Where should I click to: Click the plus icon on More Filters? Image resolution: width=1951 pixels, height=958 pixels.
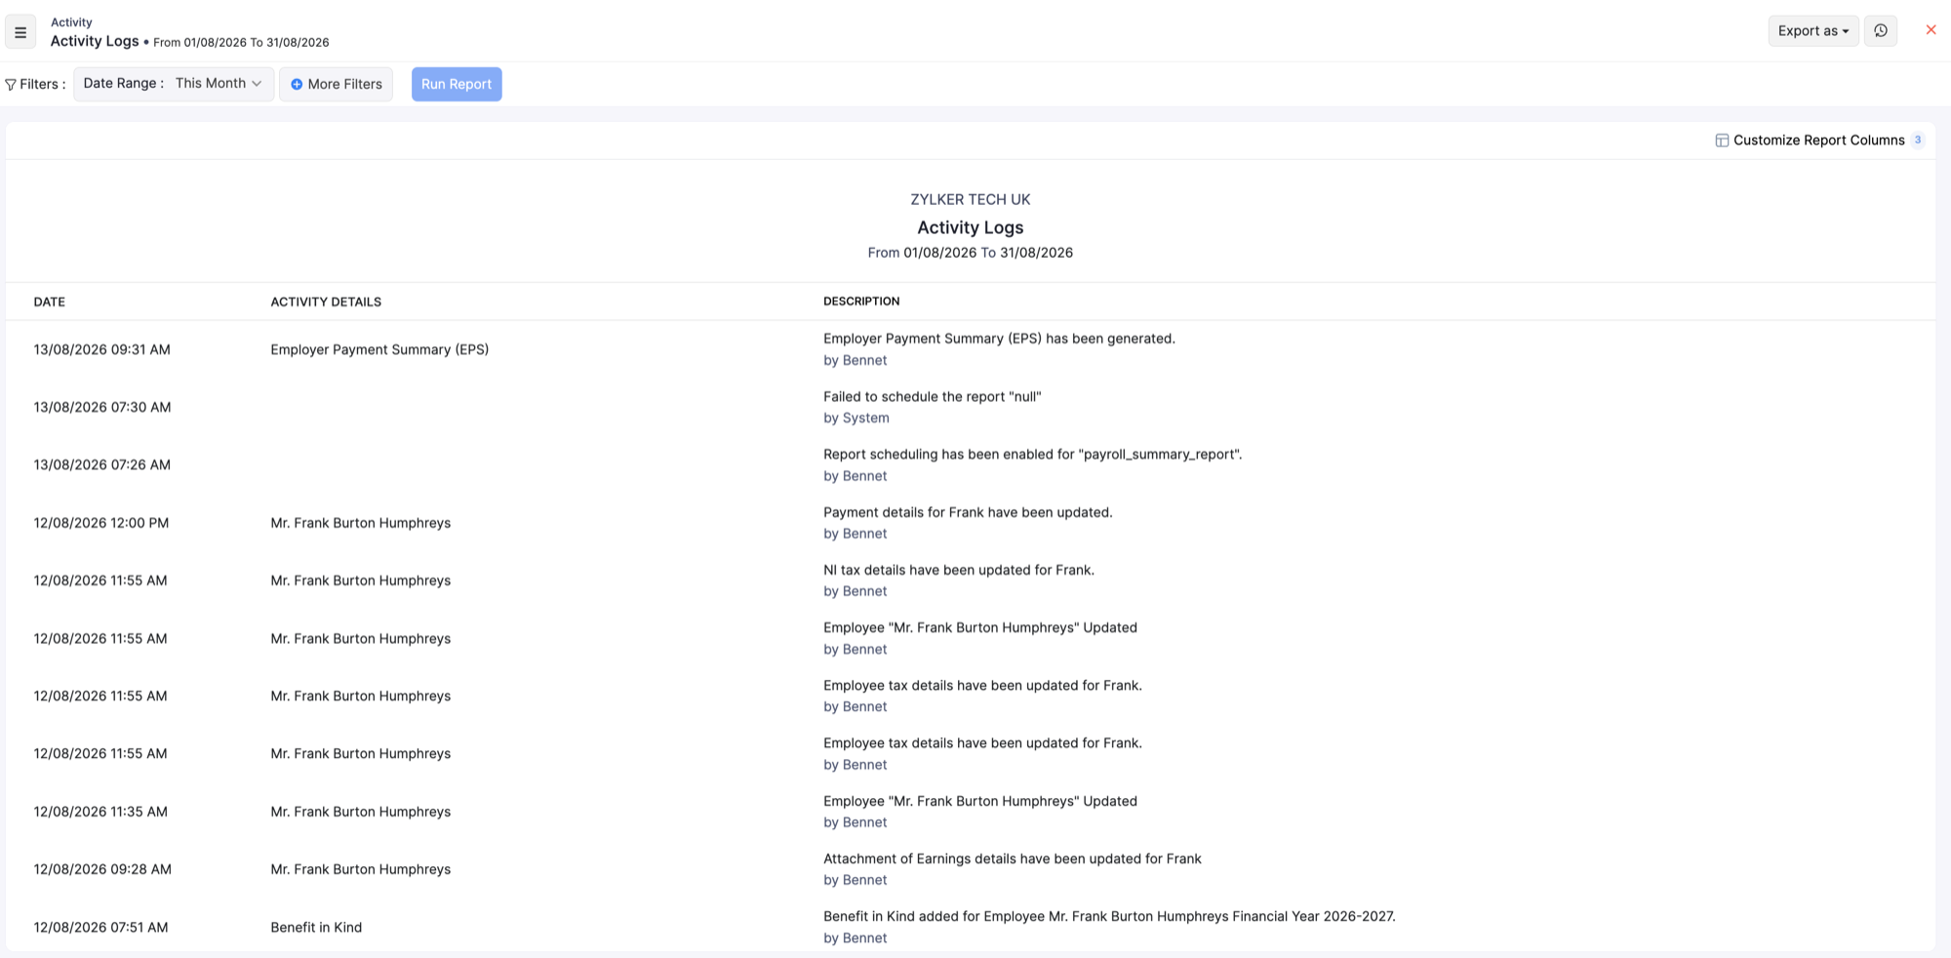pos(297,85)
